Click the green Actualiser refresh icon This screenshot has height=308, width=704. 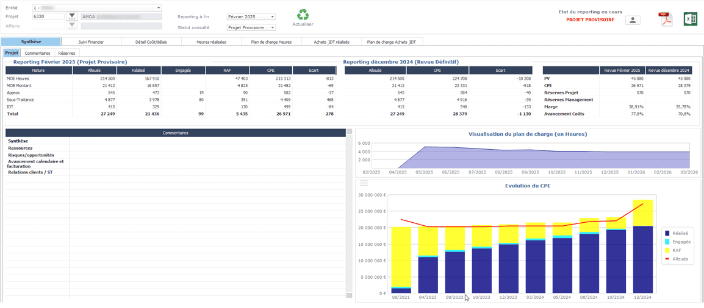pos(303,15)
